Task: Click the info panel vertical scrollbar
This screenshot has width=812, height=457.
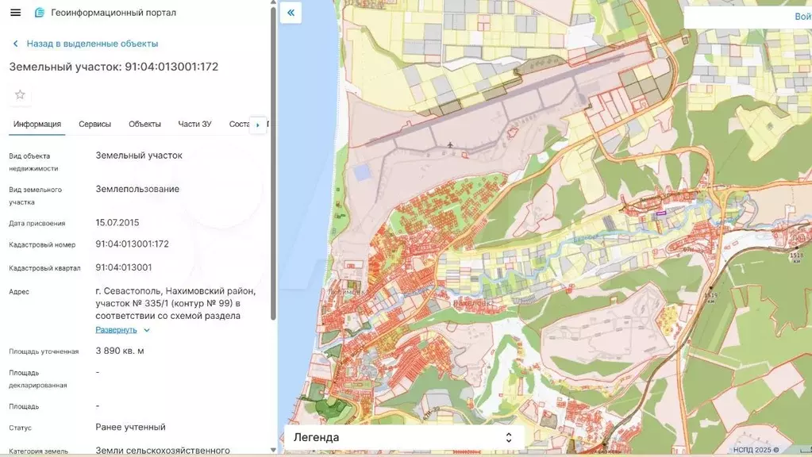Action: [x=273, y=159]
